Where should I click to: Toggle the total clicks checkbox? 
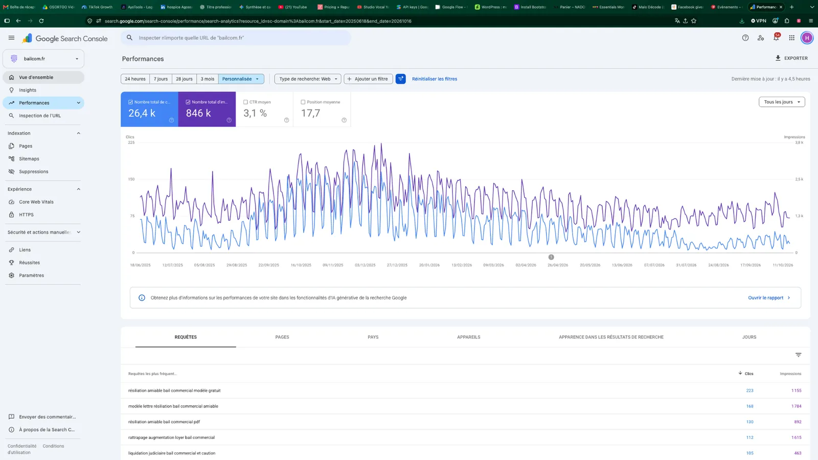[x=130, y=102]
